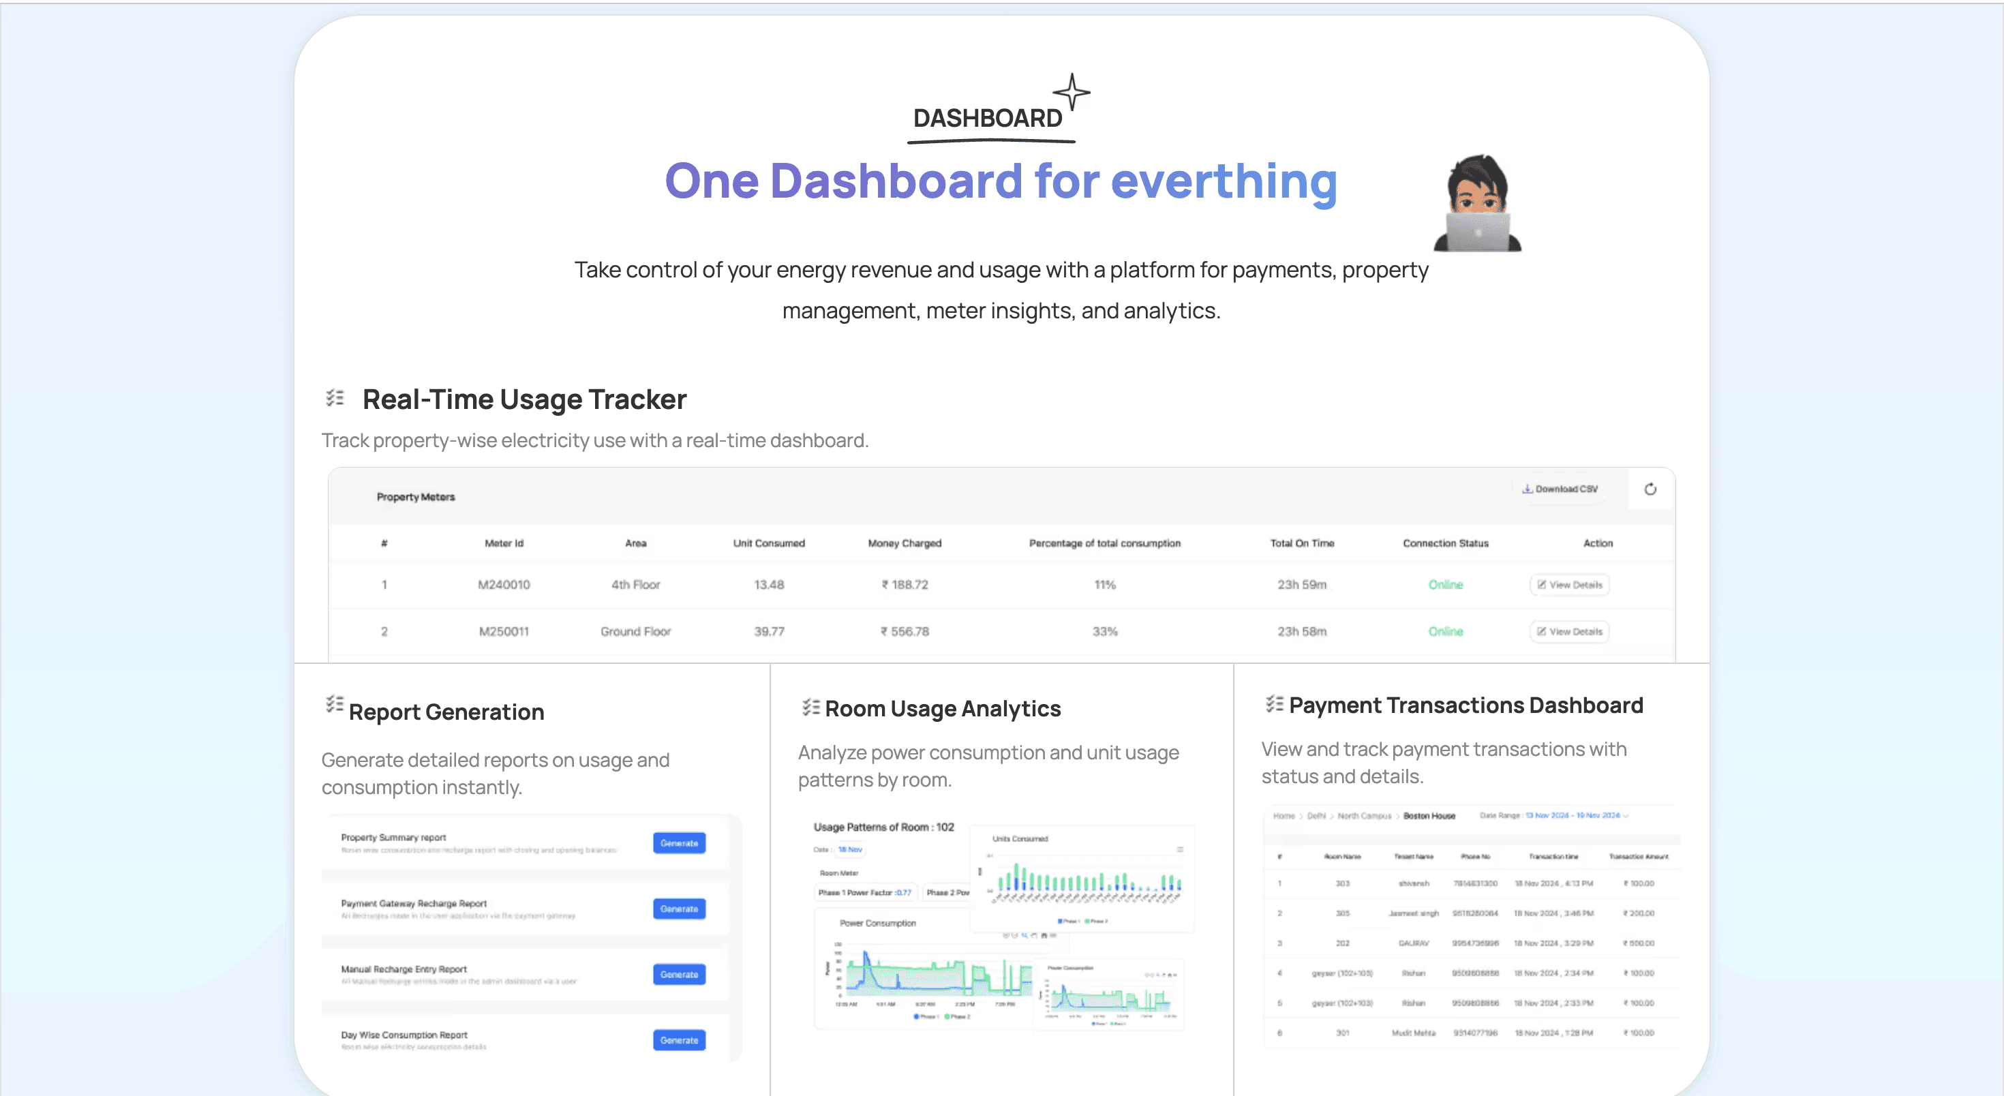Screen dimensions: 2004x1096
Task: Generate the Property Summary report
Action: [678, 843]
